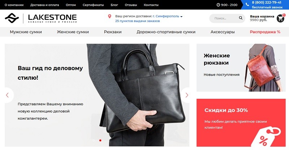
Task: Open the Рюкзаки category menu
Action: [113, 32]
